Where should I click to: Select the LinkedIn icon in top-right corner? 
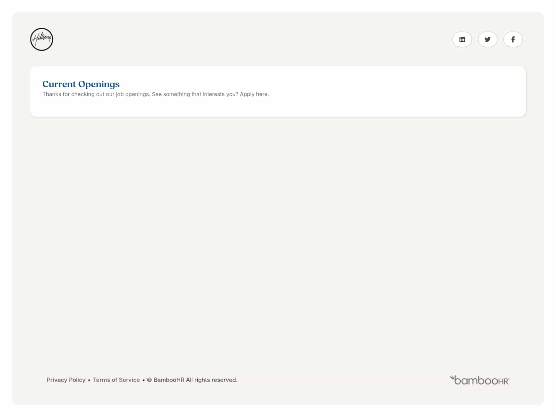point(462,39)
